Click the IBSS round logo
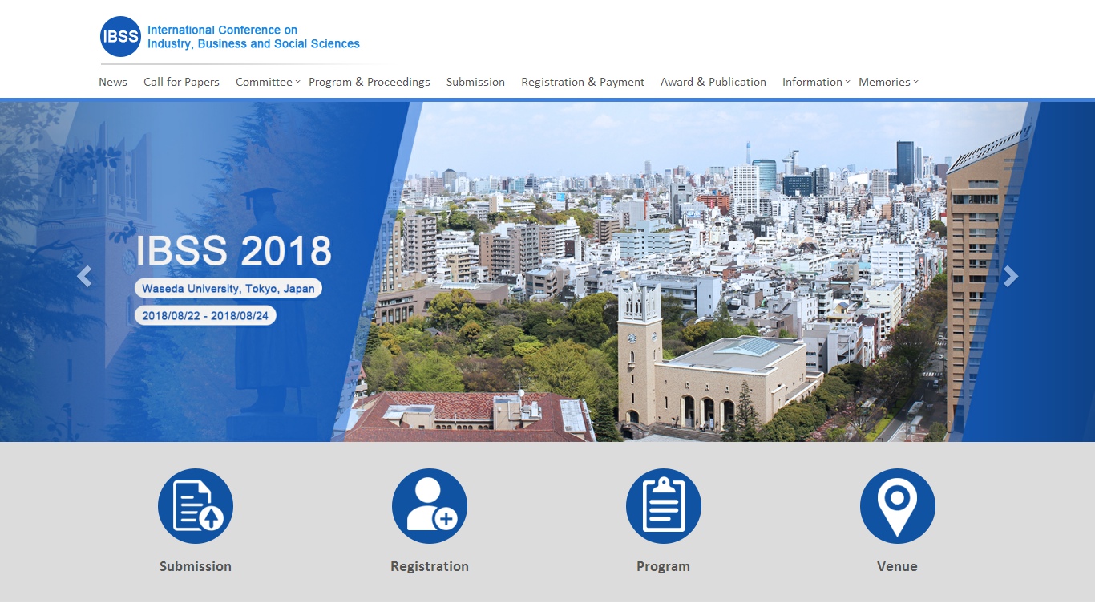Screen dimensions: 1095x616 [120, 37]
